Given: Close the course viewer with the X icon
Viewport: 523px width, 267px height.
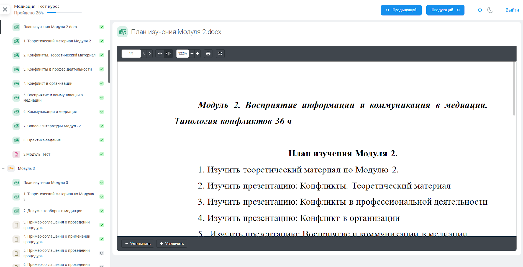Looking at the screenshot, I should pos(5,10).
